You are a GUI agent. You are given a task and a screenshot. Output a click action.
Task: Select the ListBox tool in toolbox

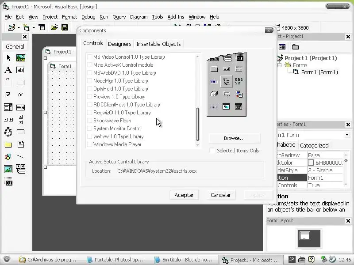(20, 107)
